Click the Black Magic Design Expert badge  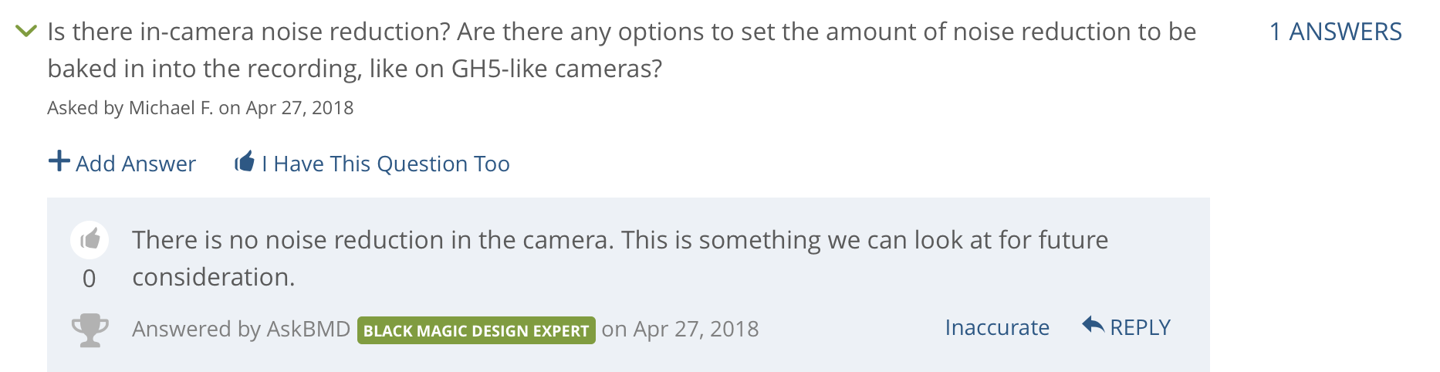[476, 330]
